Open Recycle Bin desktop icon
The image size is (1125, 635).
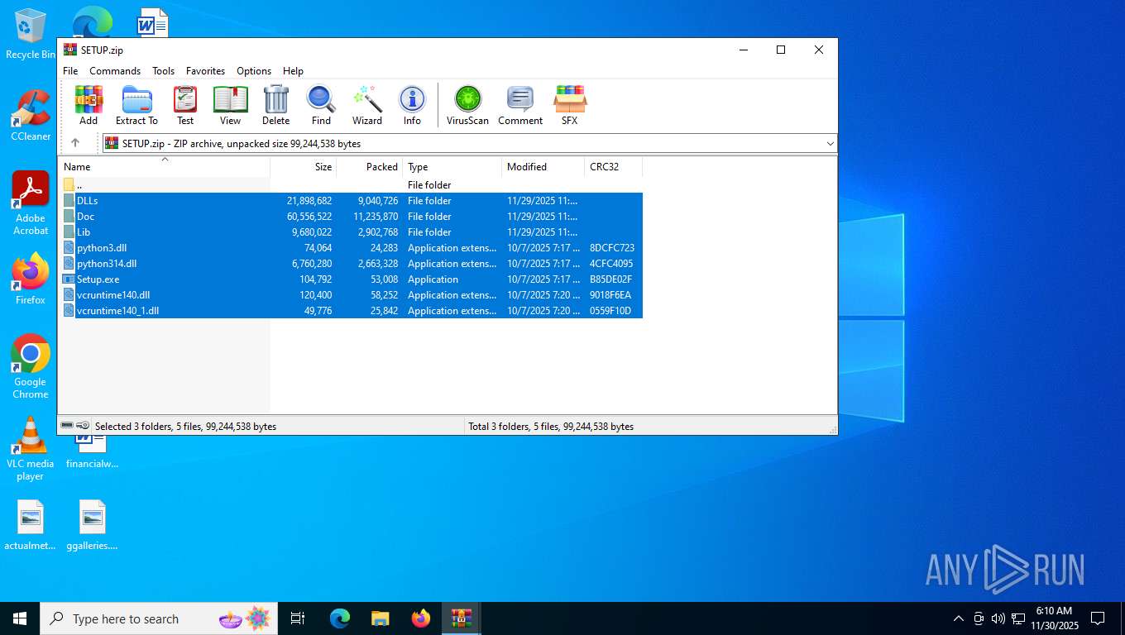click(31, 35)
